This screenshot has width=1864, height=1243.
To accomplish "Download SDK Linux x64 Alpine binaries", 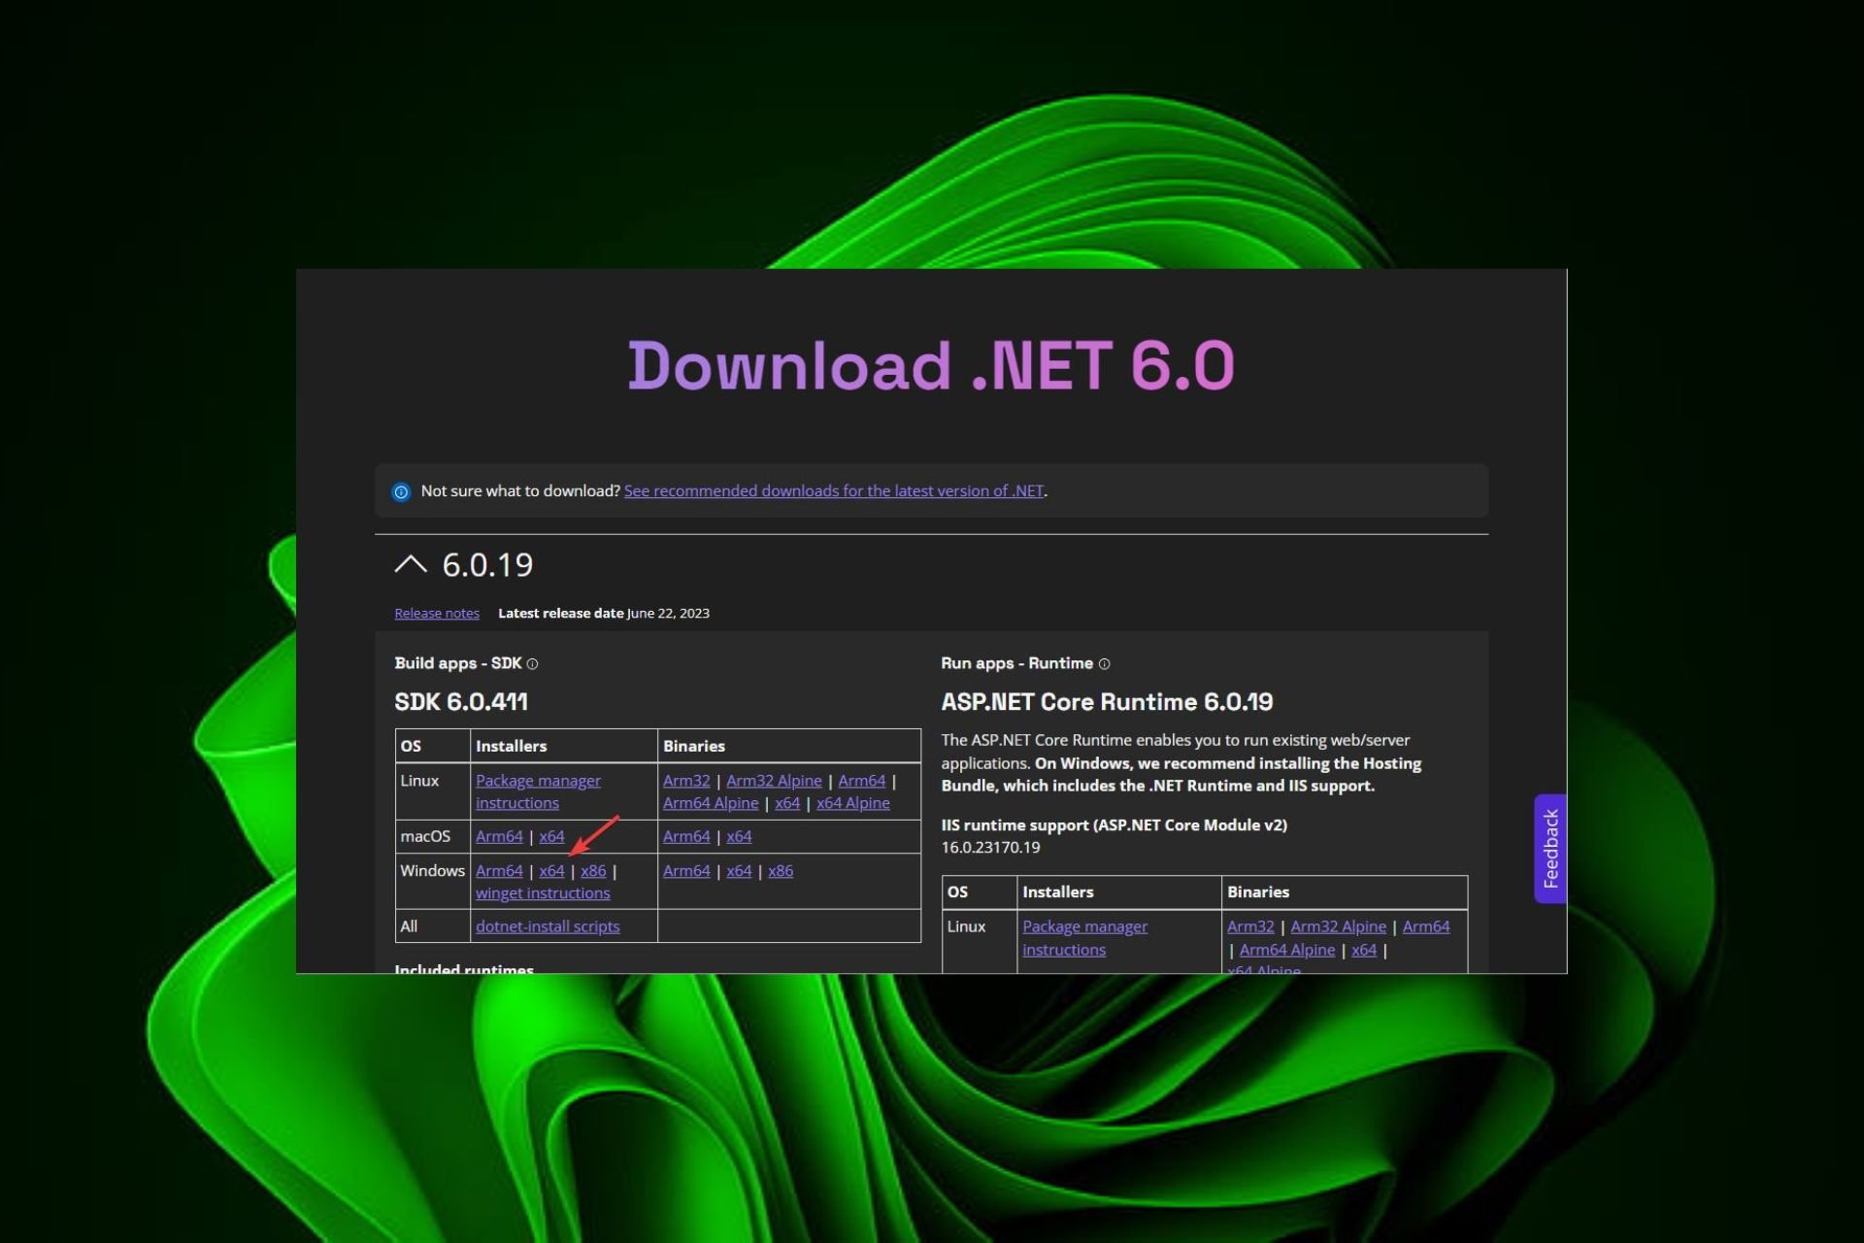I will click(853, 803).
